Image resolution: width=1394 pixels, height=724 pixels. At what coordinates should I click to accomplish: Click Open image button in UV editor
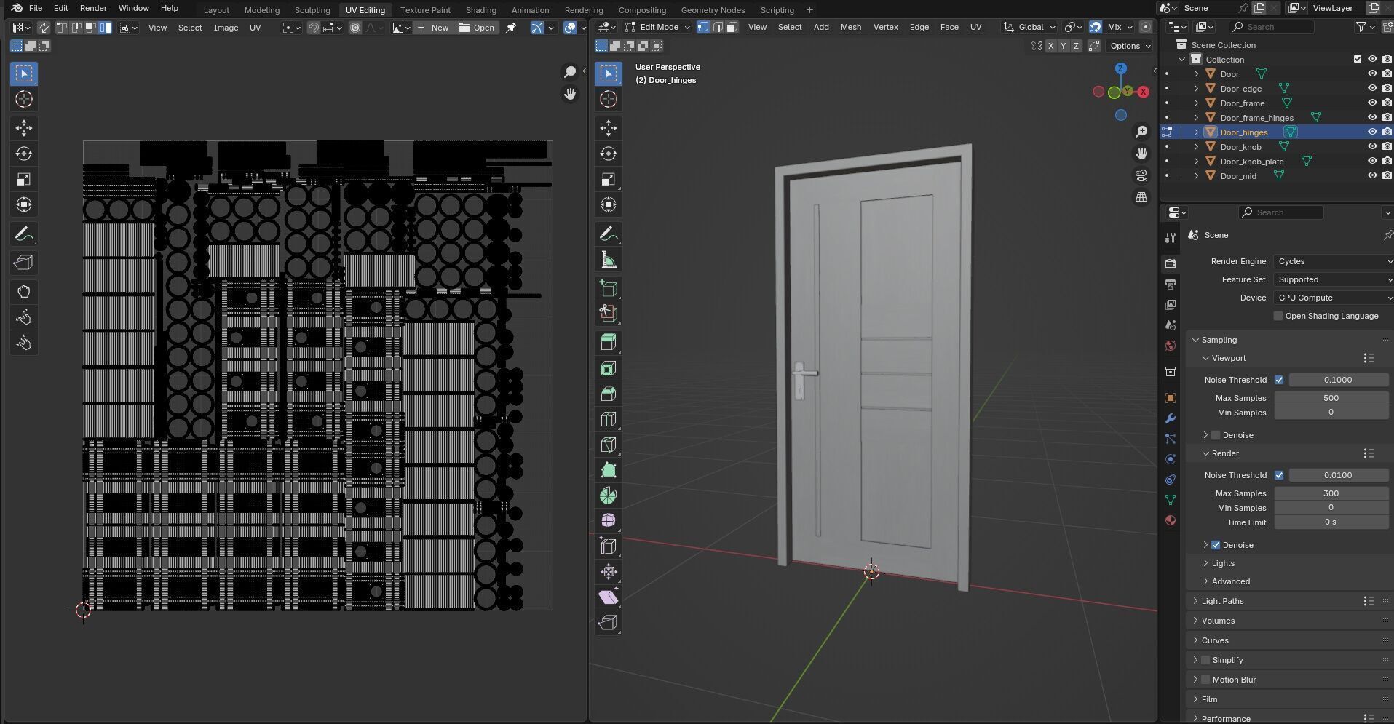tap(477, 28)
